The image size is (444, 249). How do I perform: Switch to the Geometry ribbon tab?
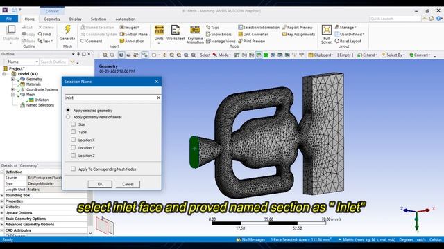52,19
